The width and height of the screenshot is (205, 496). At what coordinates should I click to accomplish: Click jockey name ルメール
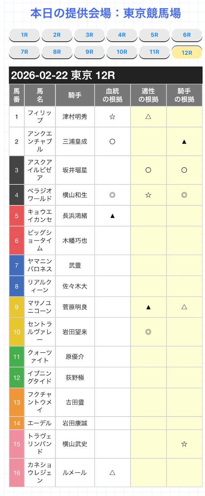pos(75,473)
